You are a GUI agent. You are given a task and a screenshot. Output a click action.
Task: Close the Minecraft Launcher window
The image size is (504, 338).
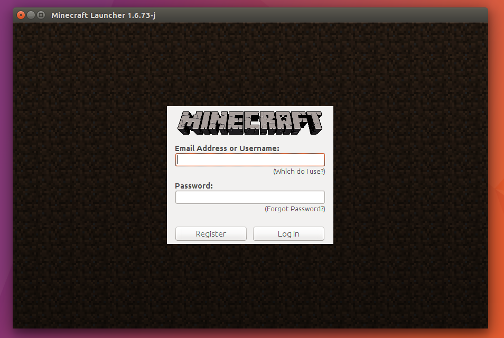(x=21, y=15)
